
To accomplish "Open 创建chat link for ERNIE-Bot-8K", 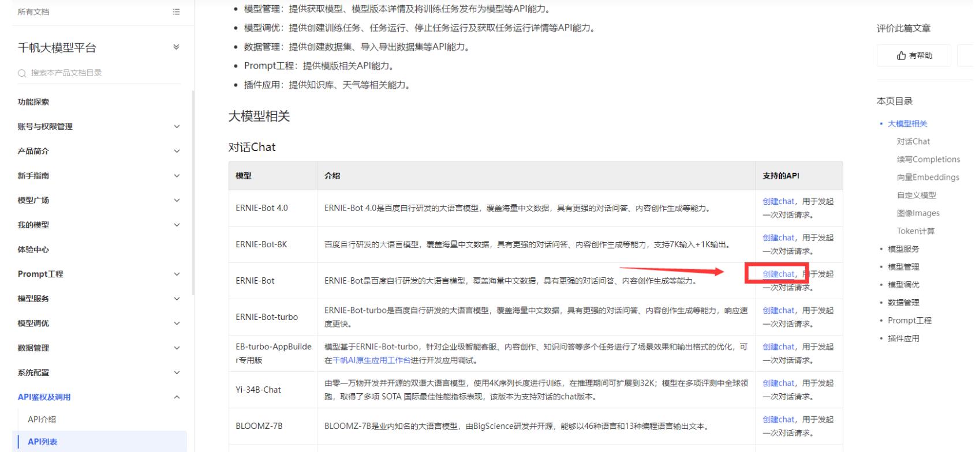I will coord(778,238).
